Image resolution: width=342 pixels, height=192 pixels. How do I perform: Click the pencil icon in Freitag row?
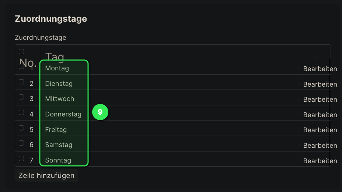pyautogui.click(x=299, y=130)
